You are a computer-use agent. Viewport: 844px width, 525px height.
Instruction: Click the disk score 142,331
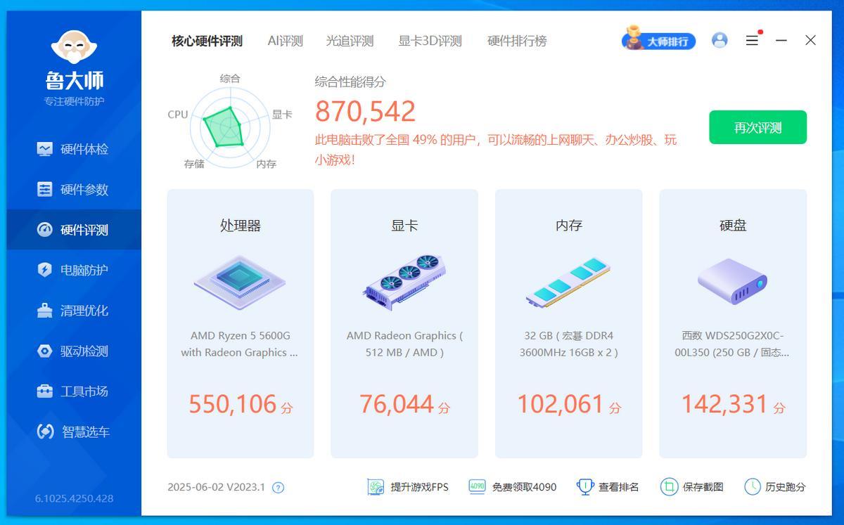724,404
